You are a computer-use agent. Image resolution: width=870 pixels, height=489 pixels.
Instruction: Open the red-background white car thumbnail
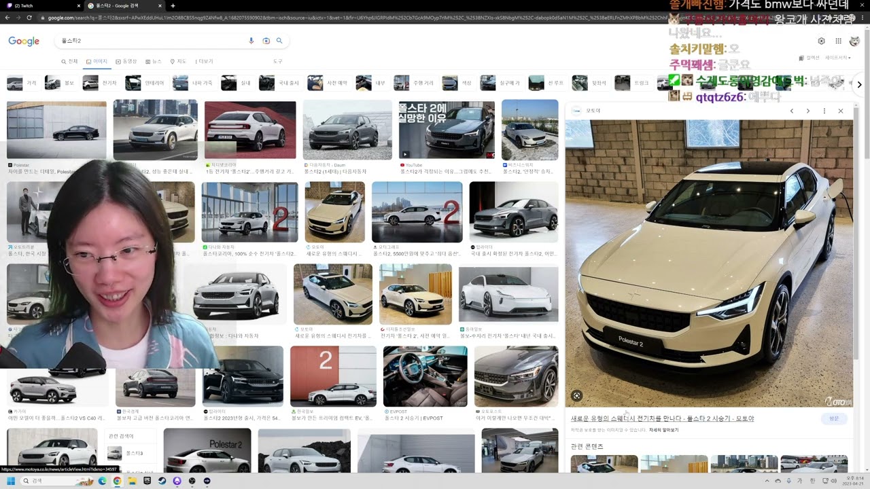(250, 130)
